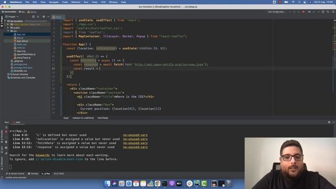Click the Apple menu logo
Screen dimensions: 336x189
[5, 2]
